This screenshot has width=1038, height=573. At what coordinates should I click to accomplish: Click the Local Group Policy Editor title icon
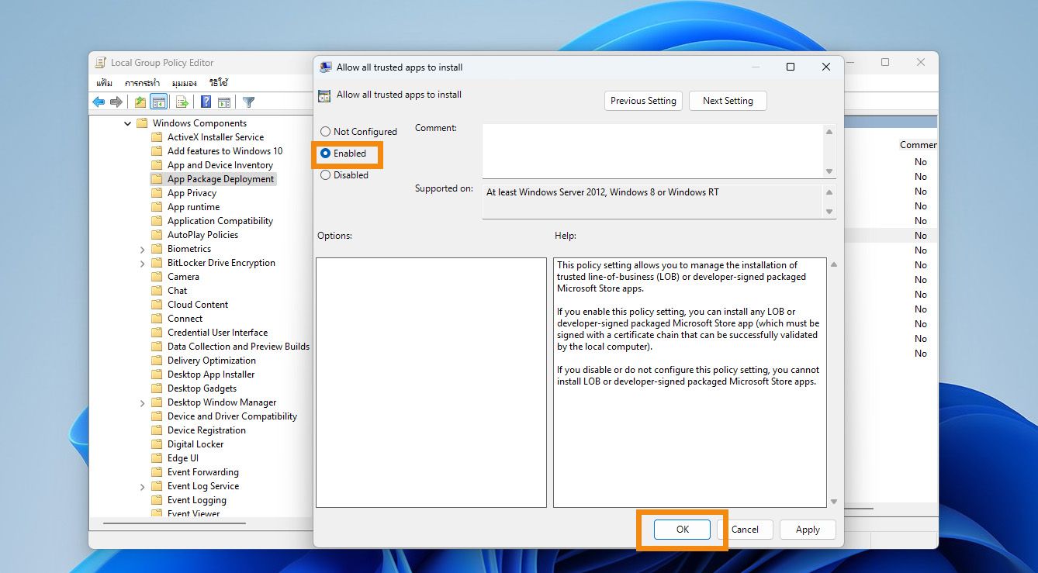point(101,63)
